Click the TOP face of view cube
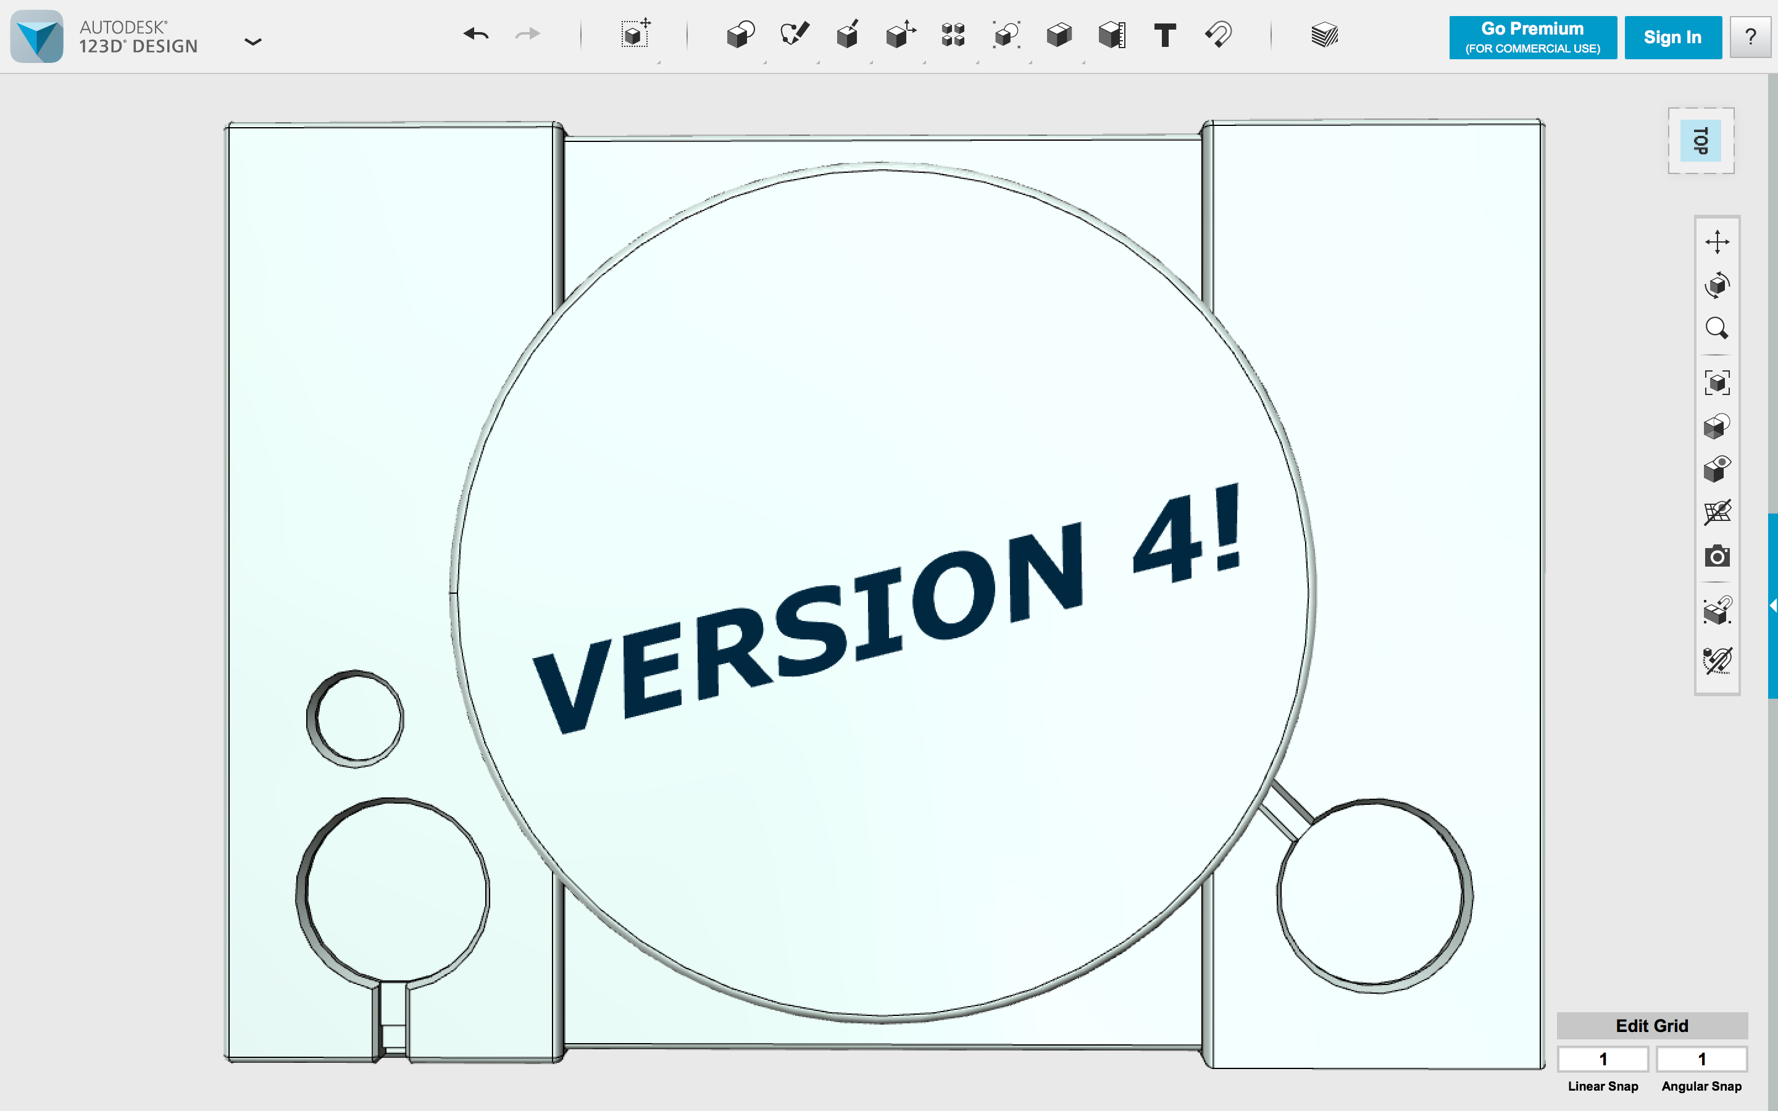Screen dimensions: 1778x1111 point(1700,140)
